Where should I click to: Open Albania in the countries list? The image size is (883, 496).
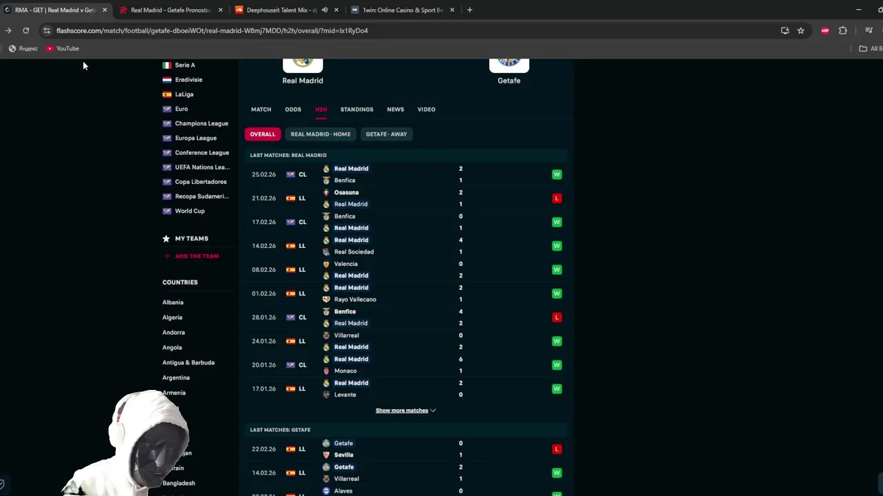point(172,302)
